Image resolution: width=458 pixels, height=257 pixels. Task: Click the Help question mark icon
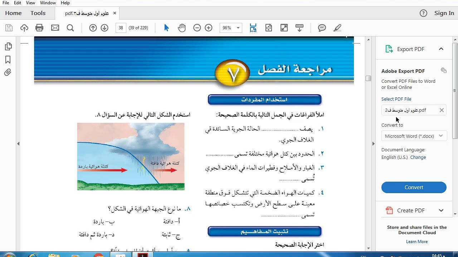tap(423, 13)
